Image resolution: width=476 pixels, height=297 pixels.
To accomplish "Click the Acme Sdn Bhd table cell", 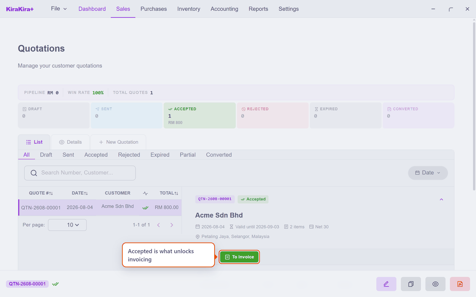I will (x=118, y=206).
